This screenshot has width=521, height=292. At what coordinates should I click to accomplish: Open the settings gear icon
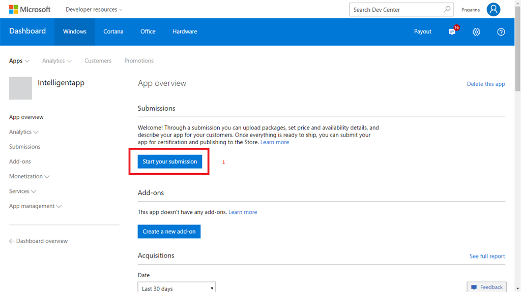(476, 32)
